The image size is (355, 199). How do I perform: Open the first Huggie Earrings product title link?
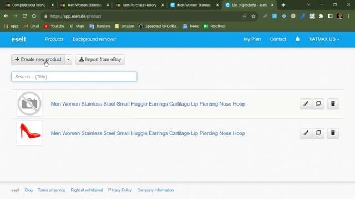[148, 104]
